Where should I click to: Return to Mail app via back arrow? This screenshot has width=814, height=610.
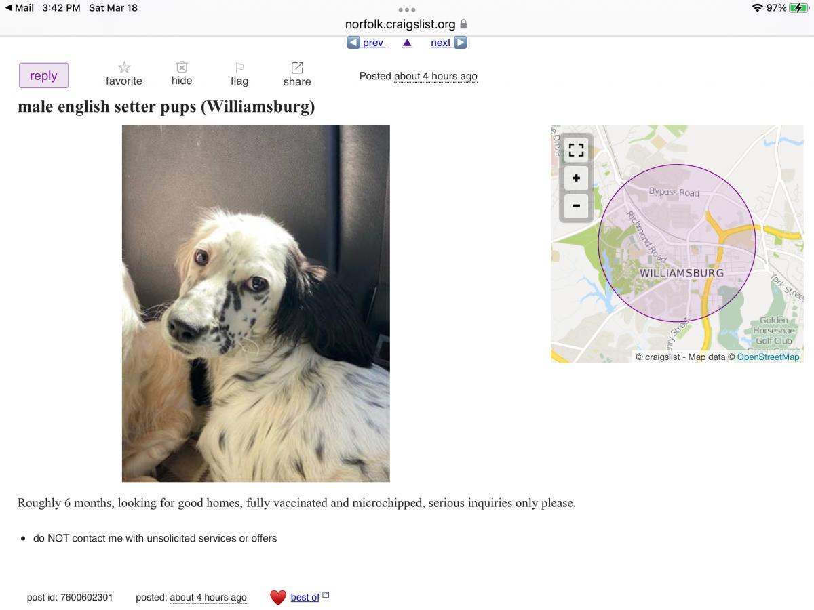[19, 7]
